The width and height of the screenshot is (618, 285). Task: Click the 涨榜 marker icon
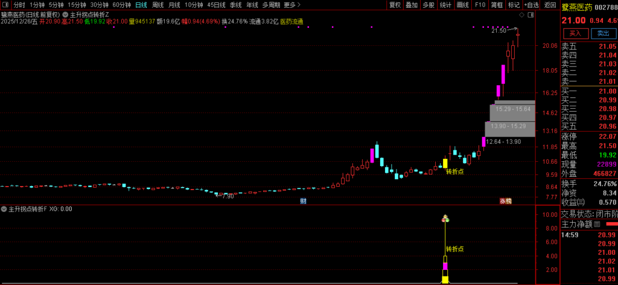505,200
